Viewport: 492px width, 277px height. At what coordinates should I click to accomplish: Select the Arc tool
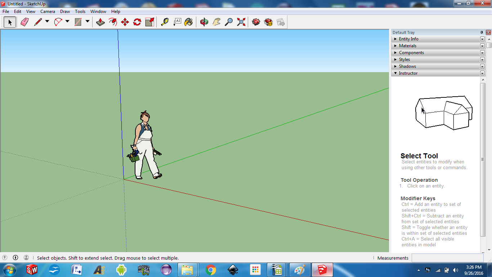click(x=58, y=22)
